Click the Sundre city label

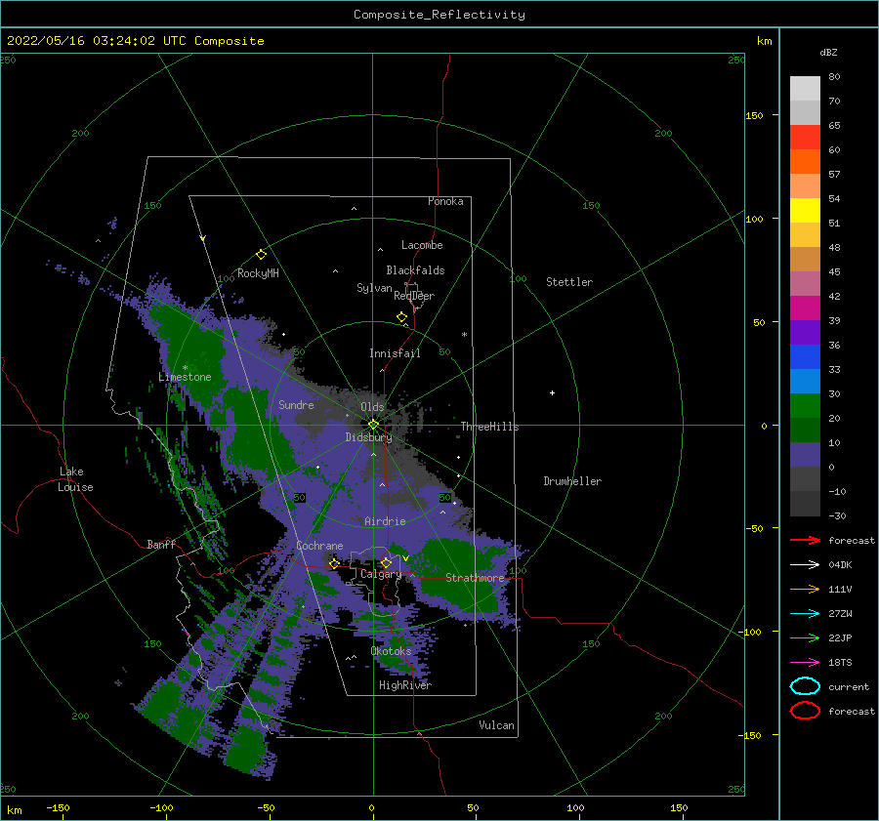tap(296, 405)
